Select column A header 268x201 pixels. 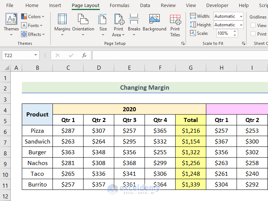[x=16, y=68]
